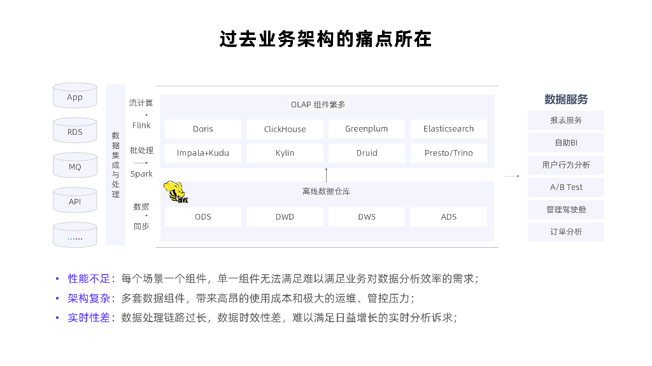The width and height of the screenshot is (652, 366).
Task: Click the MQ data source cylinder
Action: (x=75, y=166)
